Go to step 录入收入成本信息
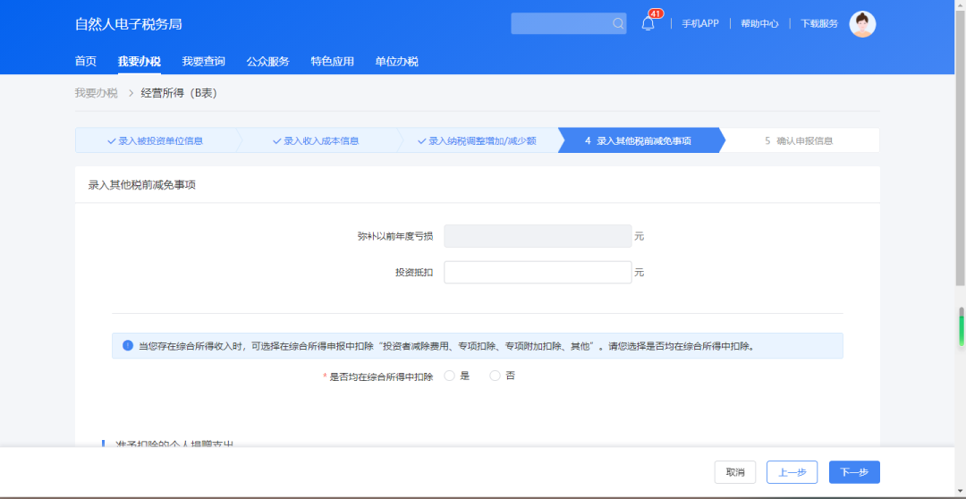966x499 pixels. [316, 141]
